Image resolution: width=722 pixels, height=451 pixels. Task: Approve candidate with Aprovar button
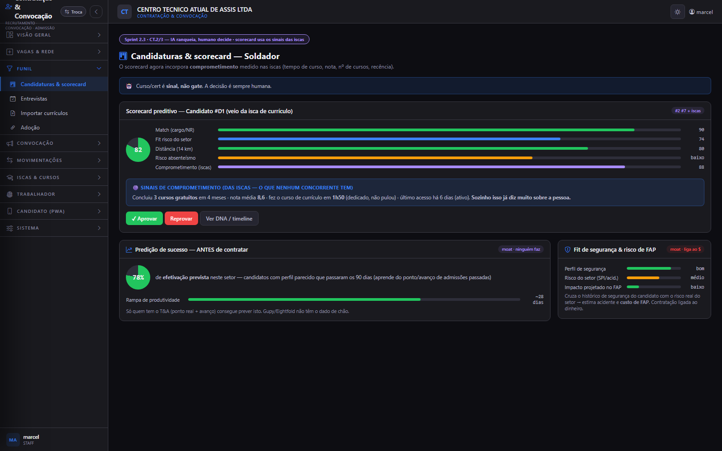coord(144,218)
